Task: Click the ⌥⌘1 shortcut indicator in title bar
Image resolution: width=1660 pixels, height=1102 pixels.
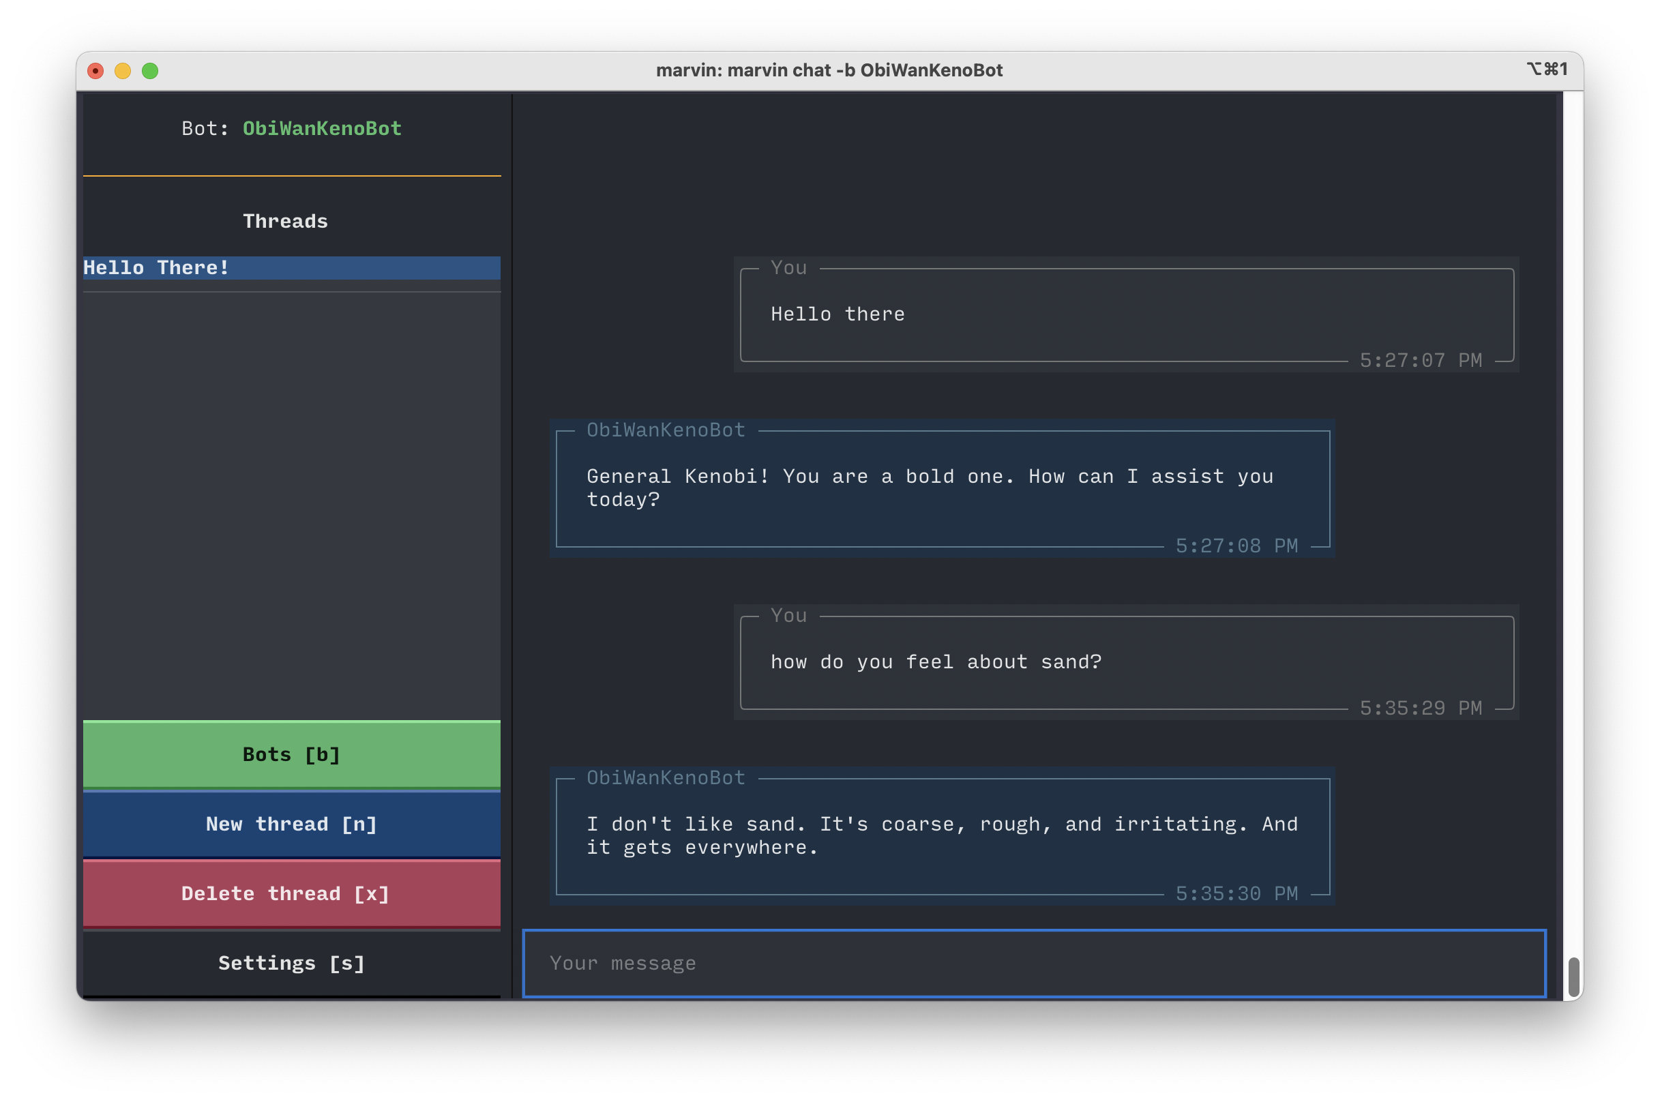Action: point(1547,69)
